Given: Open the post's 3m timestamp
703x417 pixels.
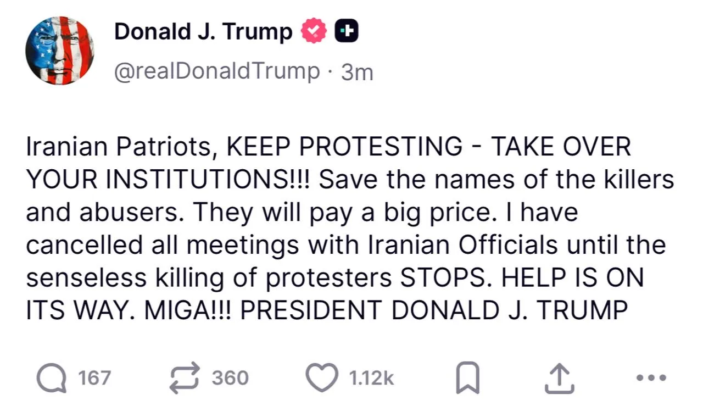Looking at the screenshot, I should pos(357,72).
